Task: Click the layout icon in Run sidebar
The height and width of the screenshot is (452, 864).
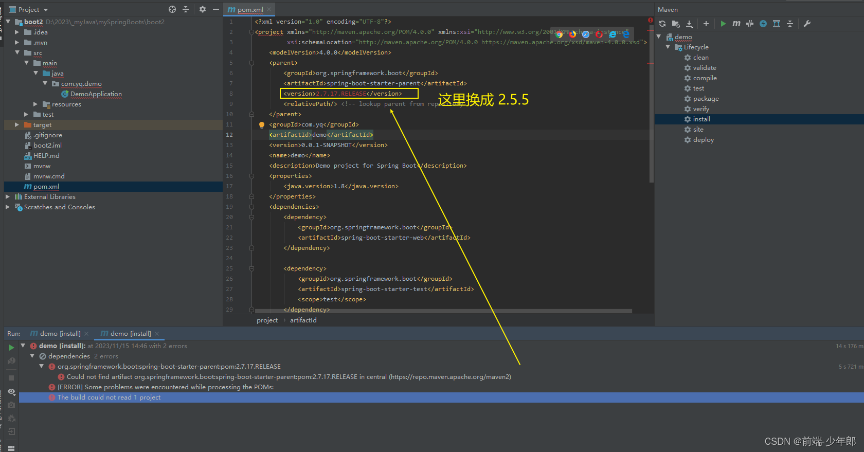Action: pyautogui.click(x=11, y=448)
